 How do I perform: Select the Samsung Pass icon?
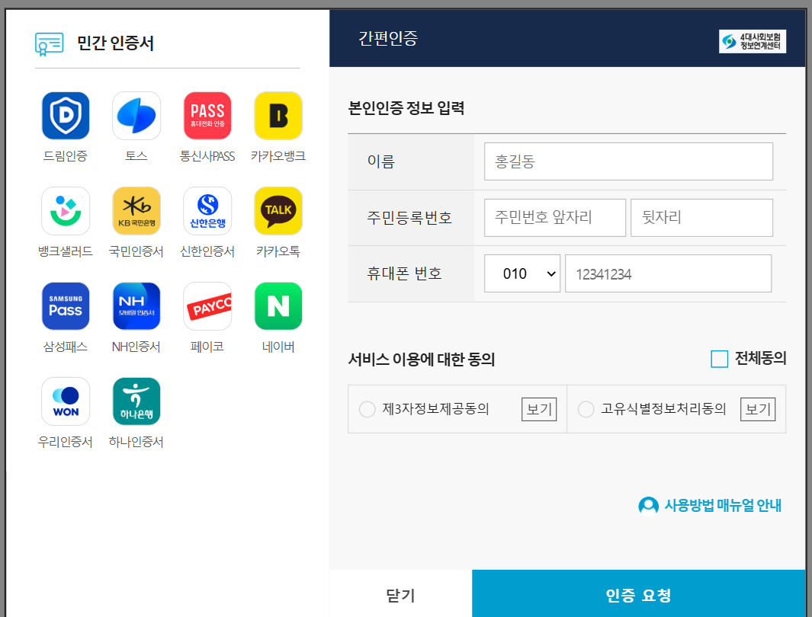(66, 306)
